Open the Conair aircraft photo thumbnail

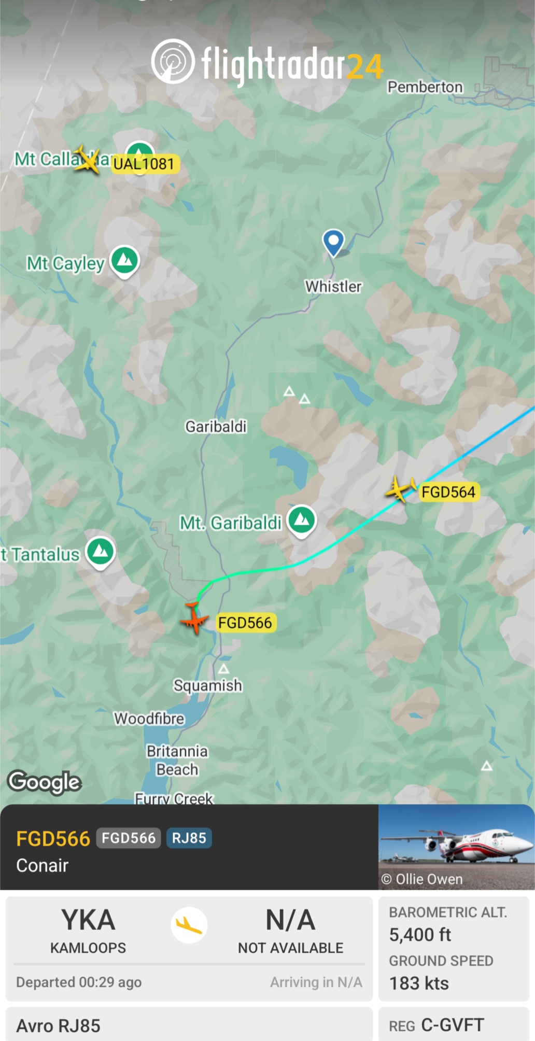point(456,847)
